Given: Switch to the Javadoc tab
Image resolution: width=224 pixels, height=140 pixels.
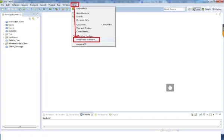Looking at the screenshot, I should 60,115.
